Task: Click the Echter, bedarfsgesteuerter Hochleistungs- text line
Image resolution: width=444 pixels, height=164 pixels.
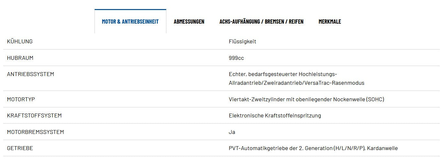Action: 283,74
